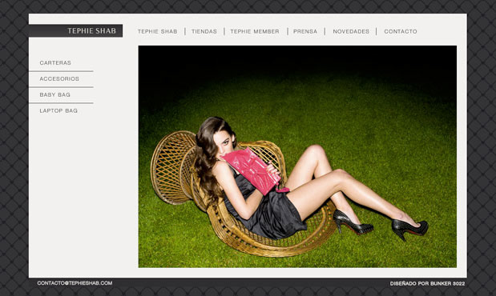The height and width of the screenshot is (296, 496).
Task: Open the TEPHIE MEMBER section
Action: pyautogui.click(x=255, y=31)
